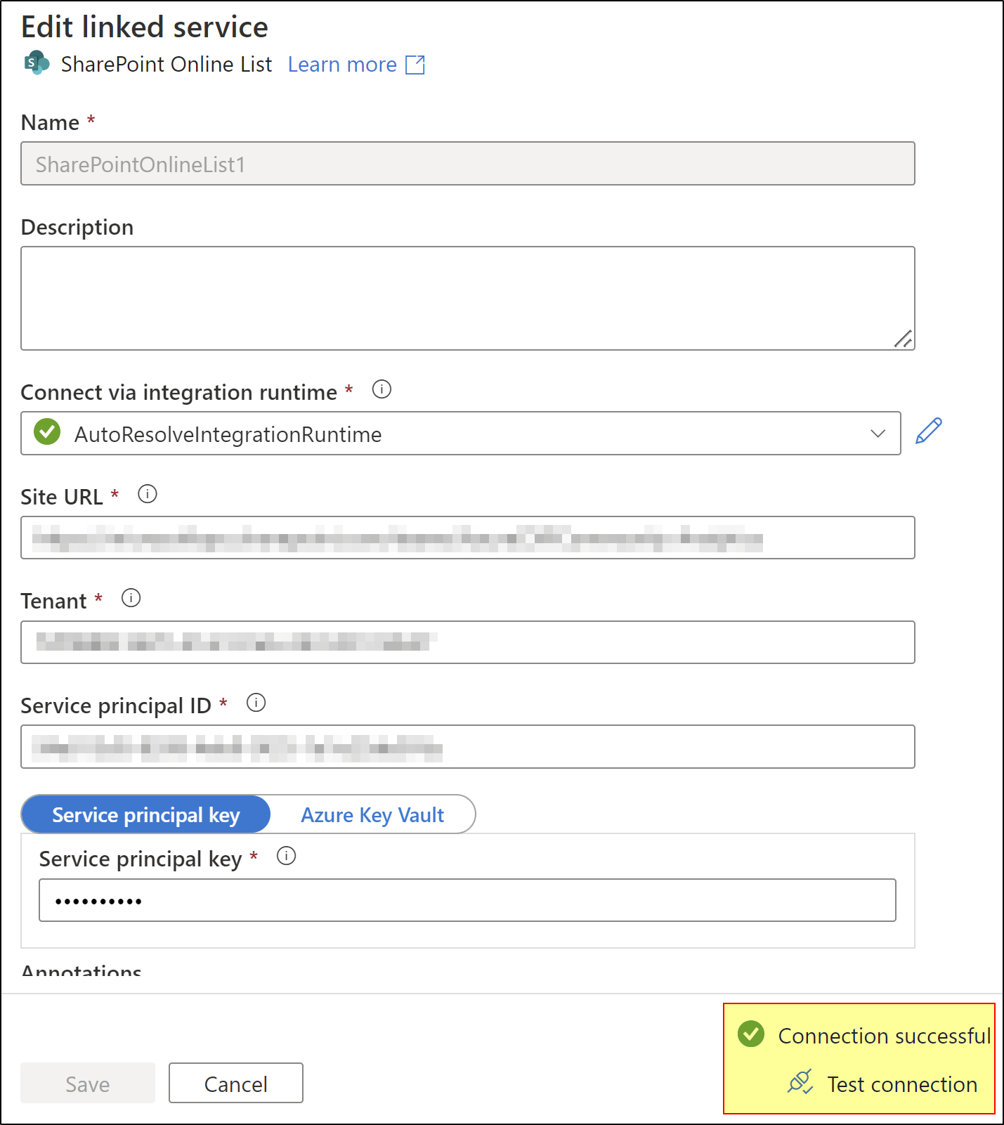
Task: Click the pencil icon to edit the integration runtime
Action: point(929,431)
